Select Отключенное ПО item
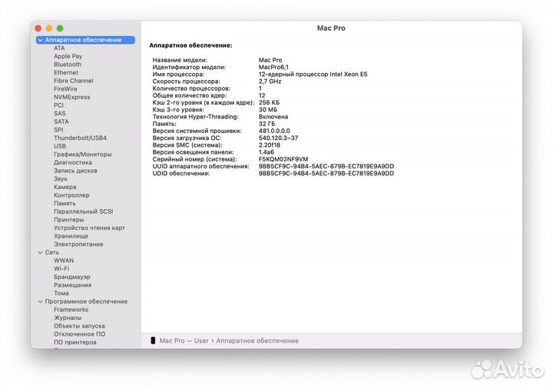 pos(79,334)
